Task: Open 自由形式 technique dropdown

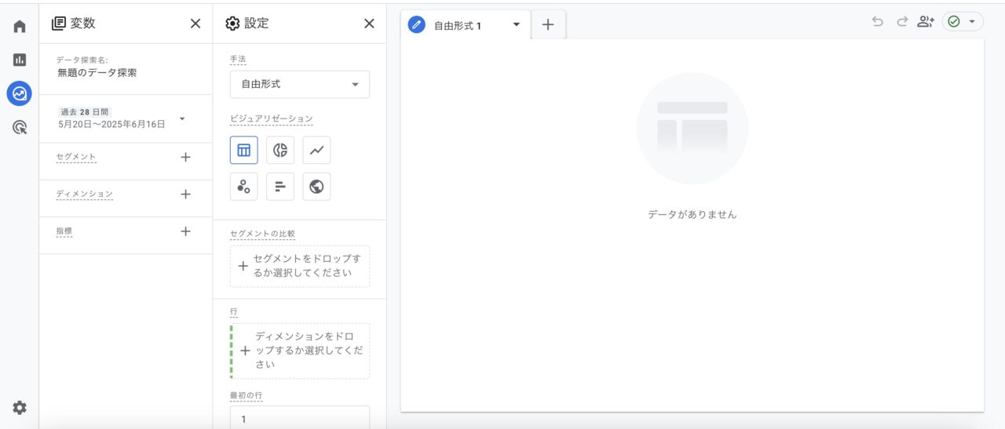Action: pyautogui.click(x=300, y=84)
